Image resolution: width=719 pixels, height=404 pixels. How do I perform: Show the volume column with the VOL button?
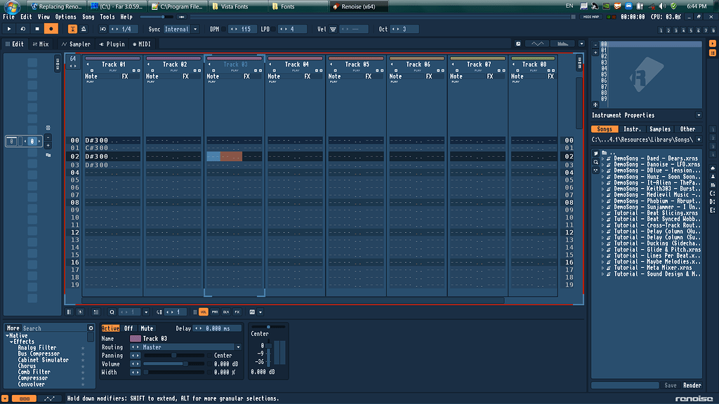pos(204,312)
